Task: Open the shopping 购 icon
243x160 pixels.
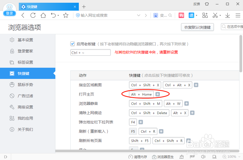Action: (181, 15)
